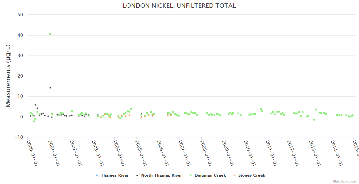Click the orange triangle Stoney Creek marker
This screenshot has width=359, height=184.
click(234, 175)
